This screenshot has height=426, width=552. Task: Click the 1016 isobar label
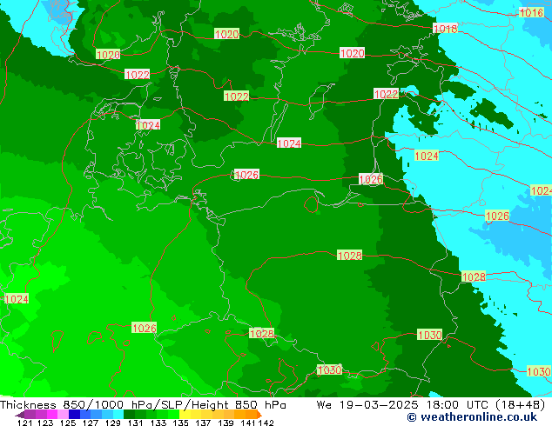(532, 13)
